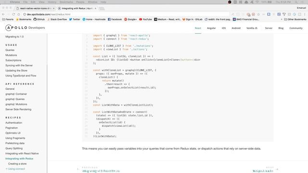308x173 pixels.
Task: Open the GitHub bookmark
Action: [39, 19]
